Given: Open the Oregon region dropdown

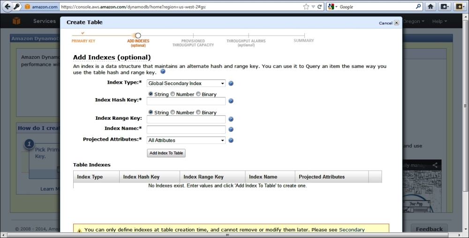Looking at the screenshot, I should 413,21.
